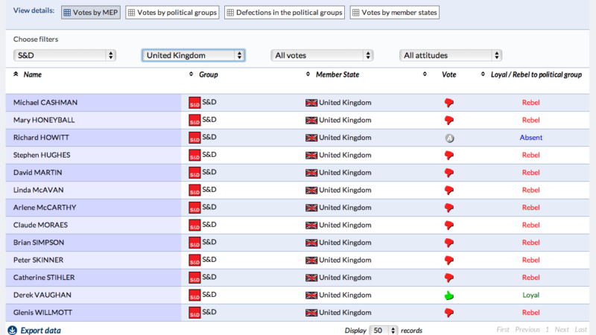Click Michael Cashman's red thumbs-down vote icon
The width and height of the screenshot is (596, 335).
448,103
